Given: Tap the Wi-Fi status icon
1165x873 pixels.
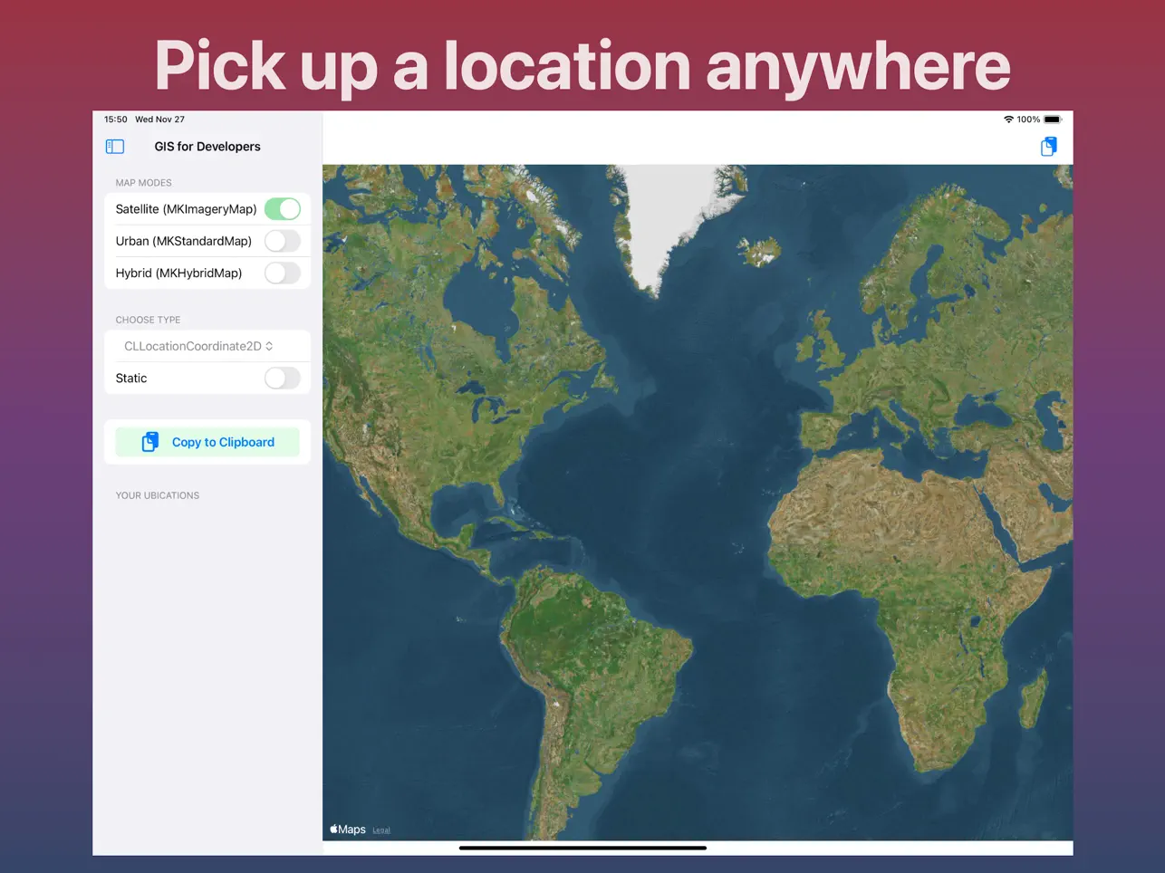Looking at the screenshot, I should [1007, 119].
